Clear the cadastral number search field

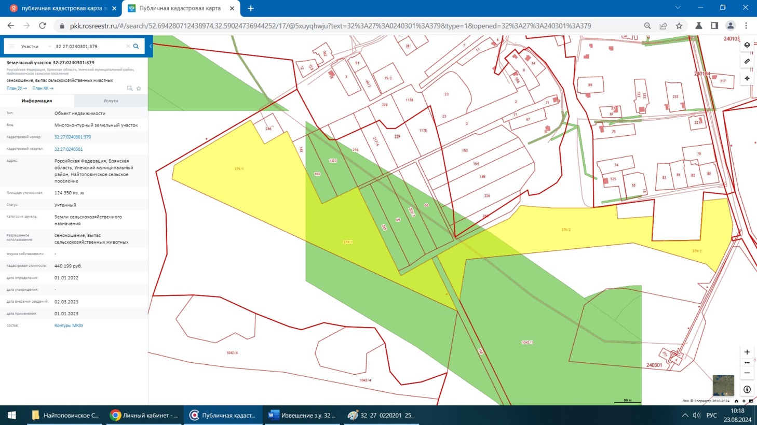[128, 46]
